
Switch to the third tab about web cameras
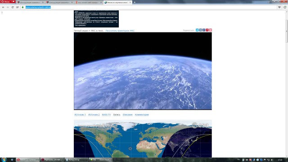click(x=88, y=2)
